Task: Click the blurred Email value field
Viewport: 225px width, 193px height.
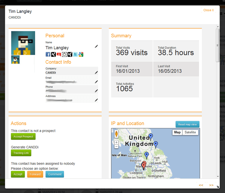Action: 61,82
